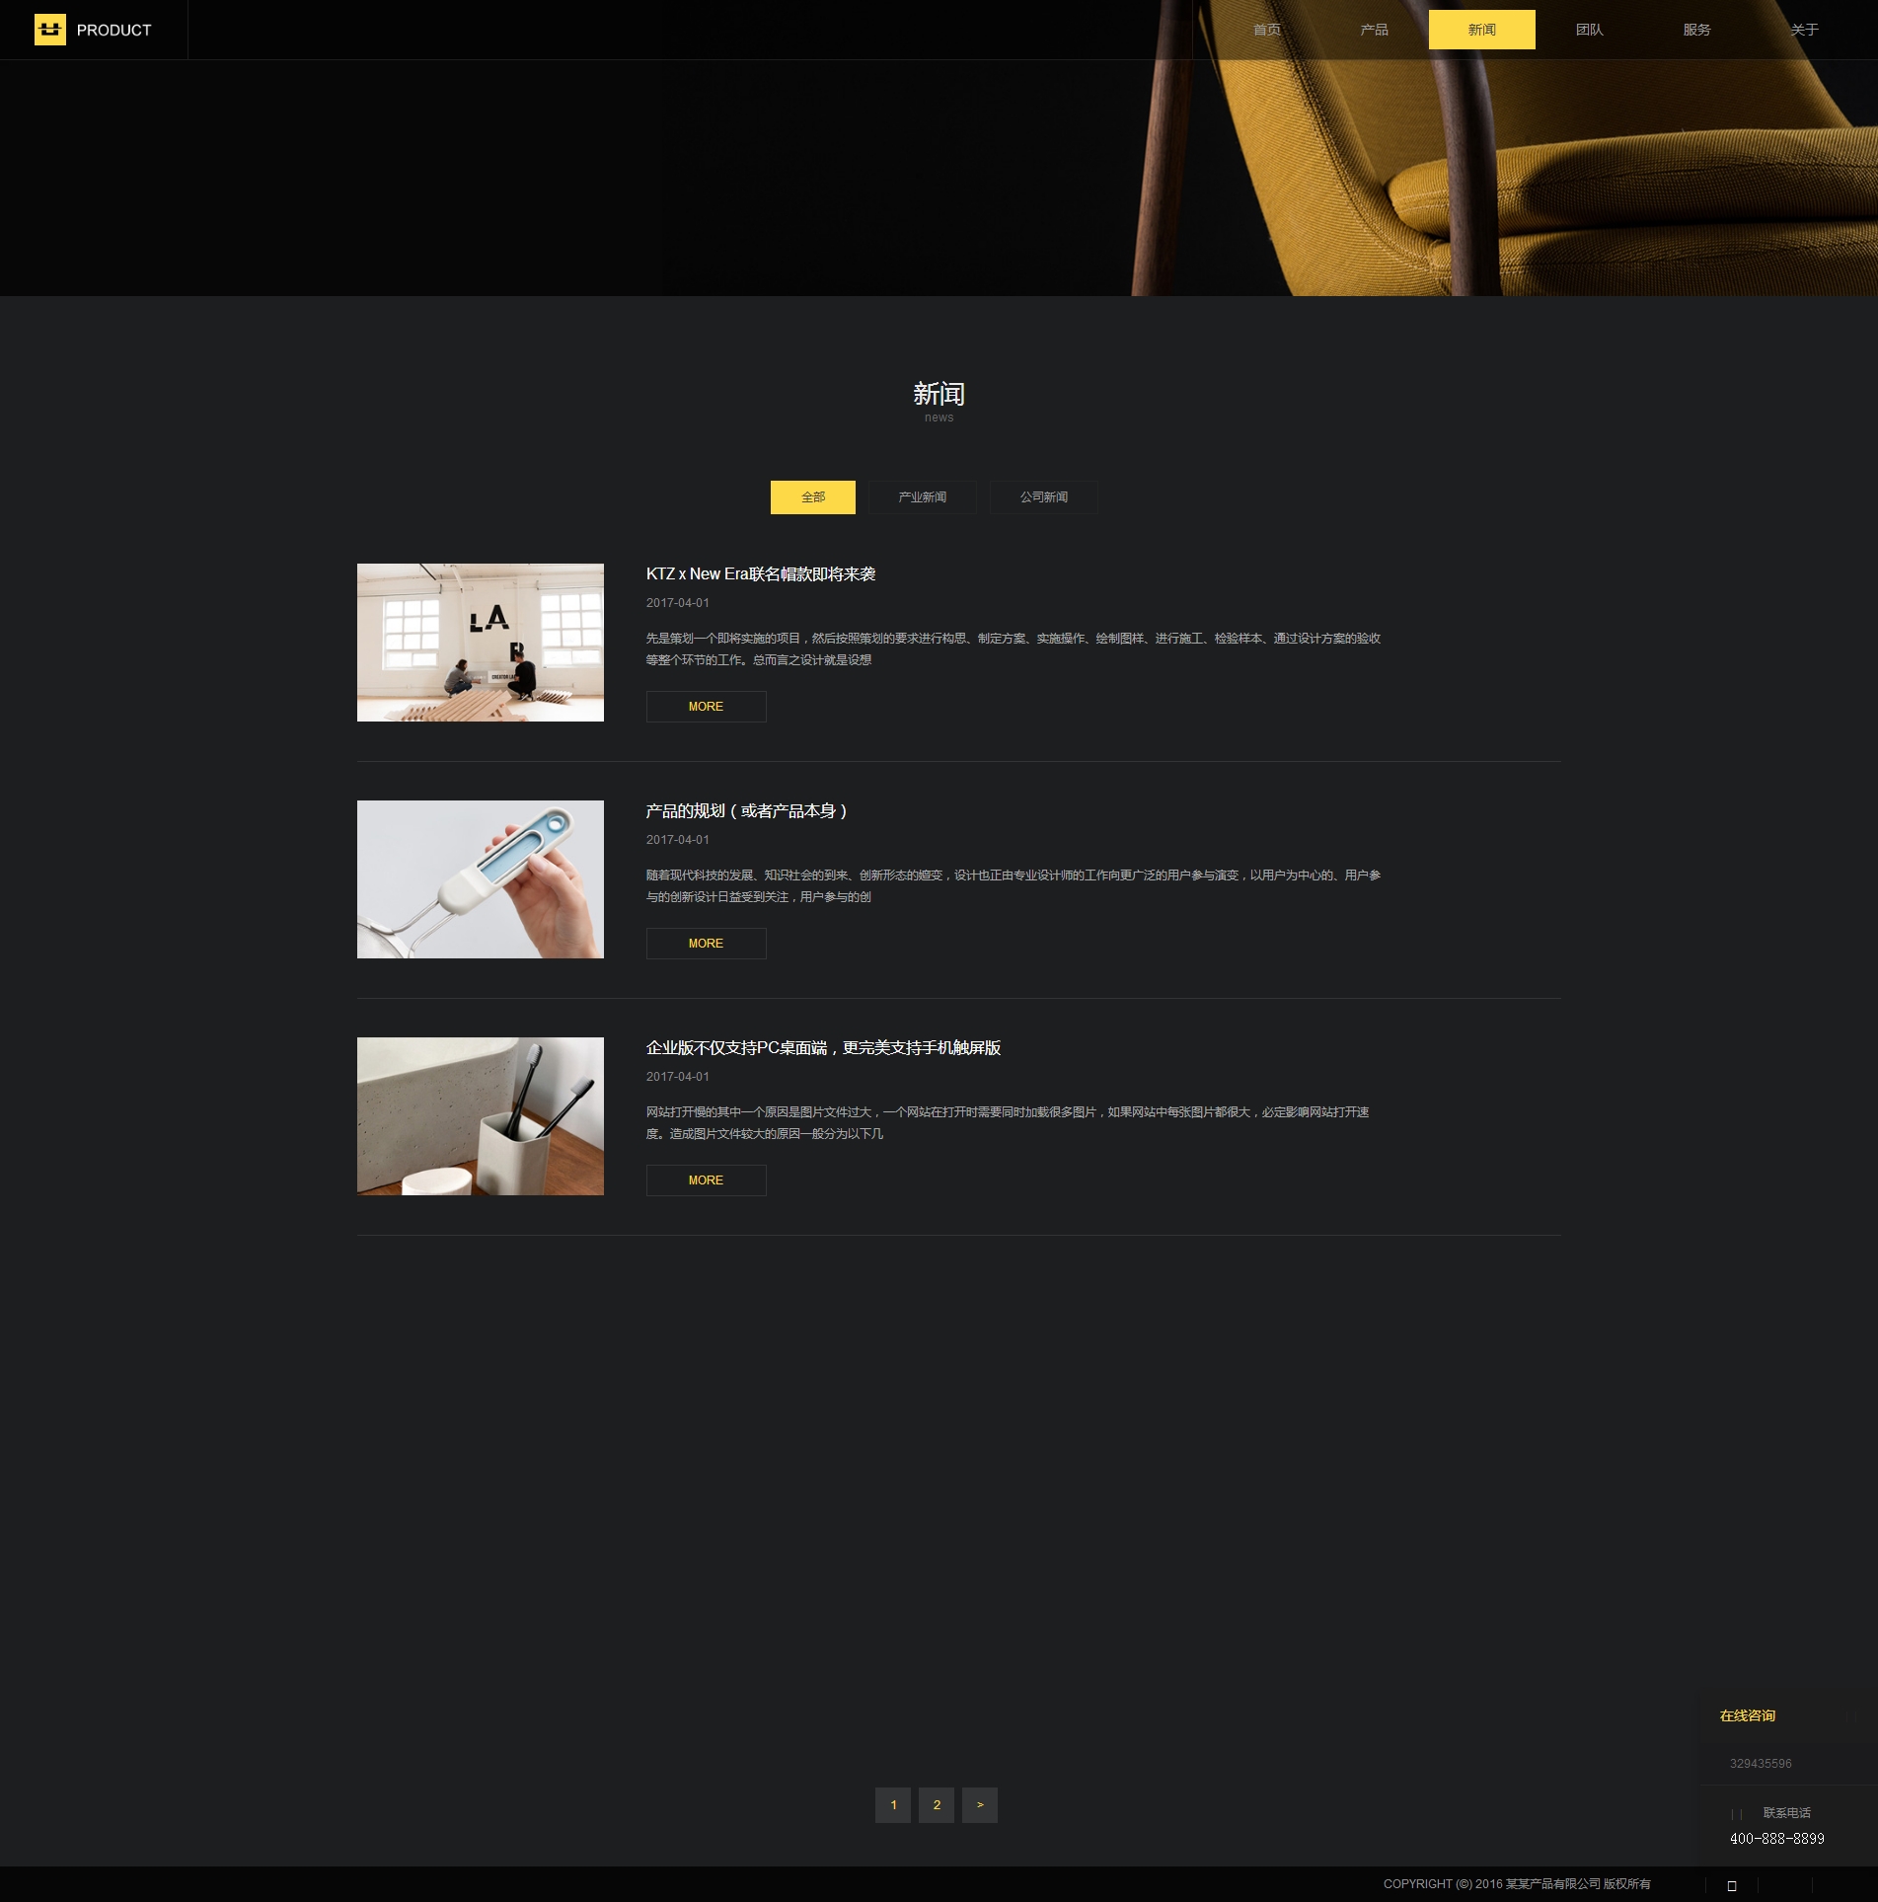Open the 首页 navigation item
Image resolution: width=1878 pixels, height=1902 pixels.
(x=1267, y=30)
